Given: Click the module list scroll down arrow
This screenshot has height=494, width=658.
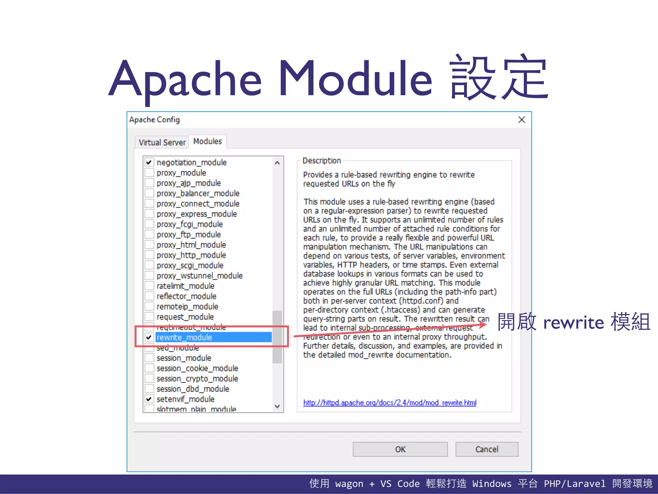Looking at the screenshot, I should (x=277, y=406).
